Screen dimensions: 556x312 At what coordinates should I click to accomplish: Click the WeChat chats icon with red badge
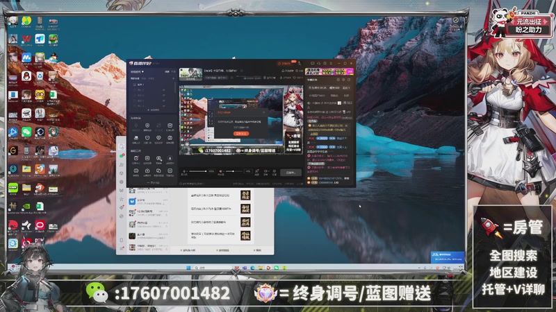pyautogui.click(x=121, y=157)
